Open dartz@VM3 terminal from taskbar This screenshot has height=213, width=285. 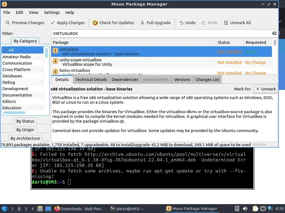127,209
